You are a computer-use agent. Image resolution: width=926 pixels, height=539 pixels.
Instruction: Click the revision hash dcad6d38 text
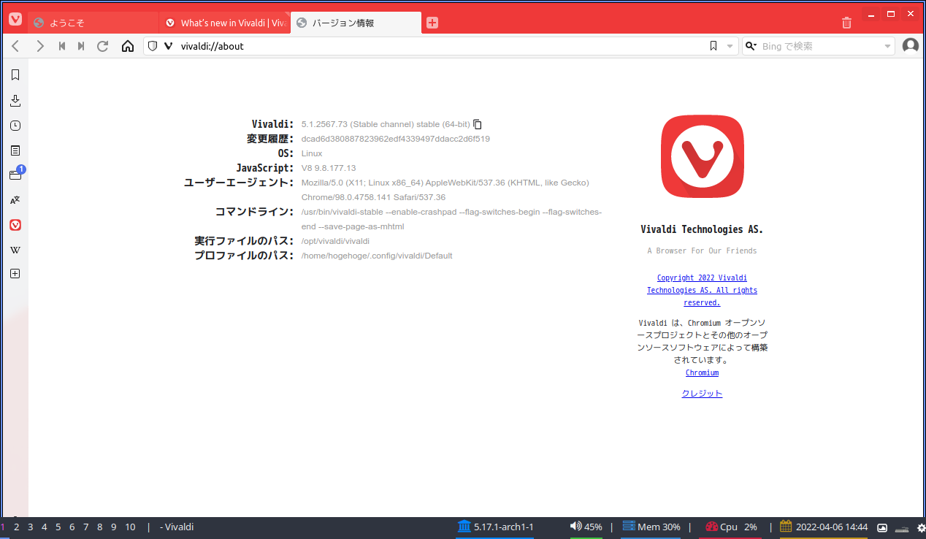click(396, 139)
